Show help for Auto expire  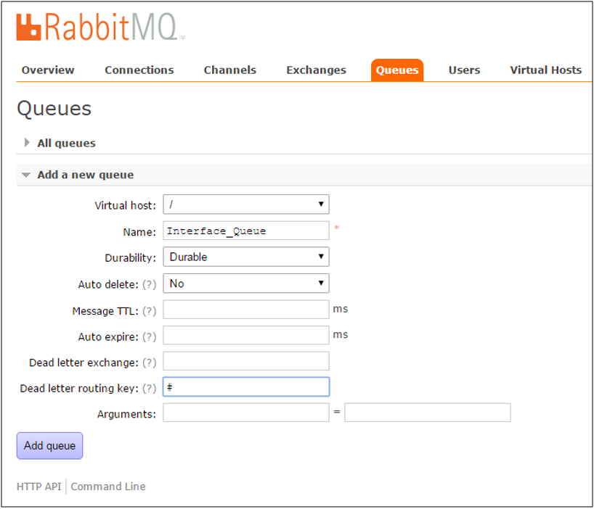coord(150,336)
